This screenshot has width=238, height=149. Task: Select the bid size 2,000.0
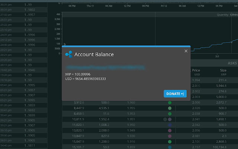pyautogui.click(x=104, y=130)
